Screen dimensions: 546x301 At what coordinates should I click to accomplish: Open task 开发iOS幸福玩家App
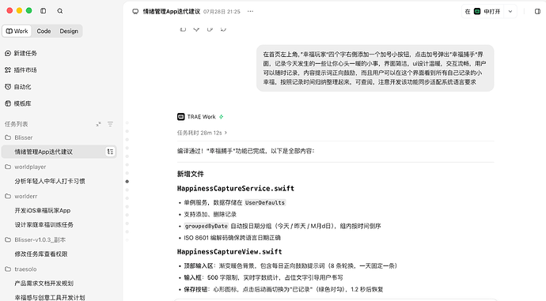click(43, 210)
